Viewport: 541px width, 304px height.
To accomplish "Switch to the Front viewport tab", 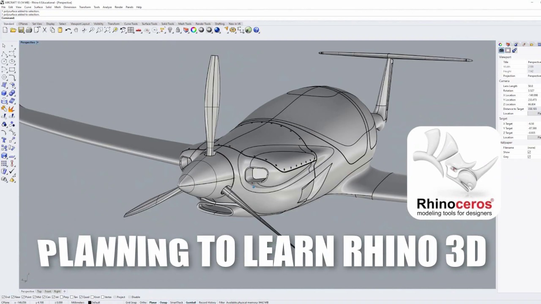I will tap(48, 291).
